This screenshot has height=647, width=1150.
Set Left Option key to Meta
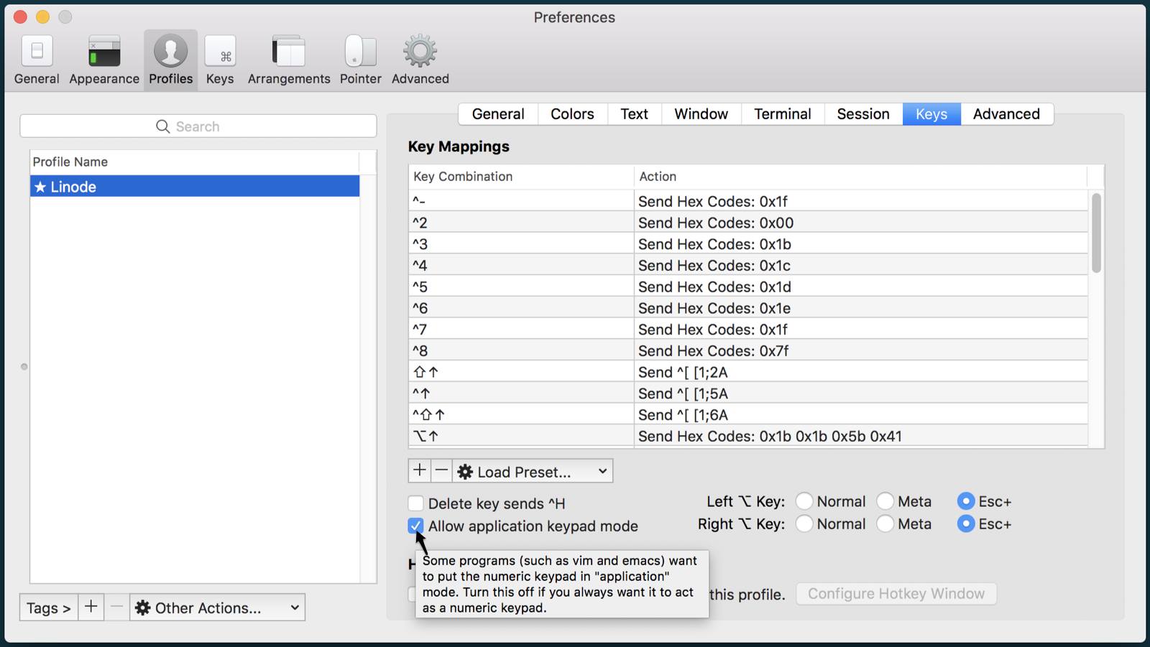pyautogui.click(x=885, y=501)
